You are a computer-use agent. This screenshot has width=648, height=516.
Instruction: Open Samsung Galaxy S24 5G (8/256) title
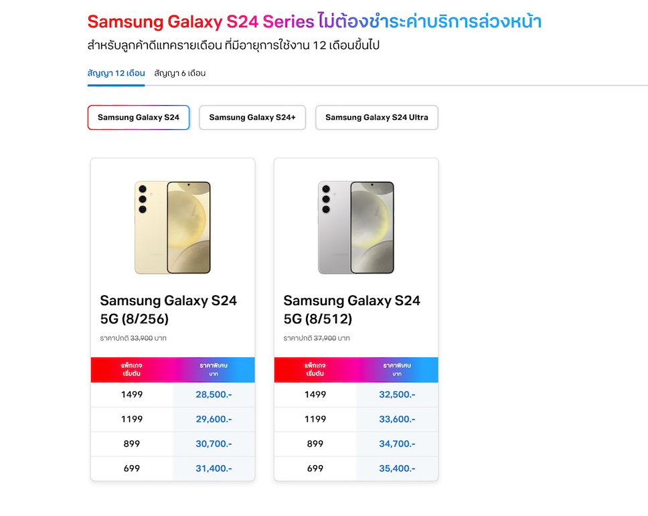tap(169, 309)
